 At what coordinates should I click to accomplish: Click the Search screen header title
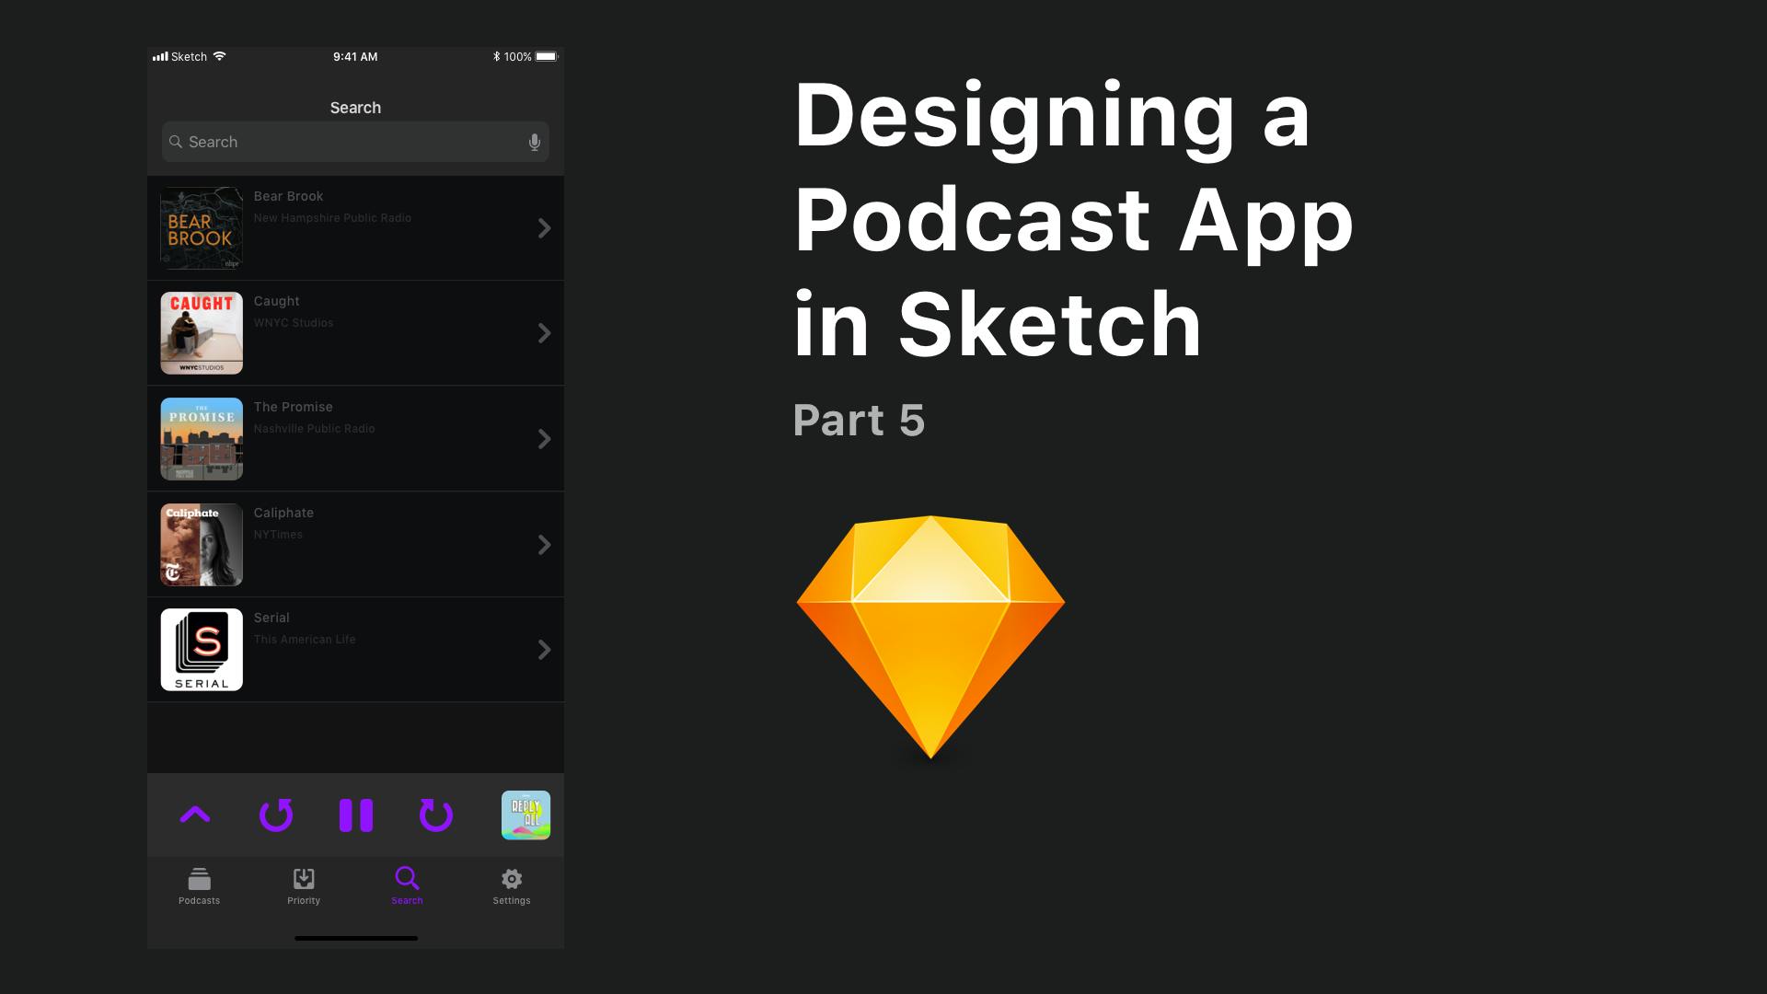point(355,108)
